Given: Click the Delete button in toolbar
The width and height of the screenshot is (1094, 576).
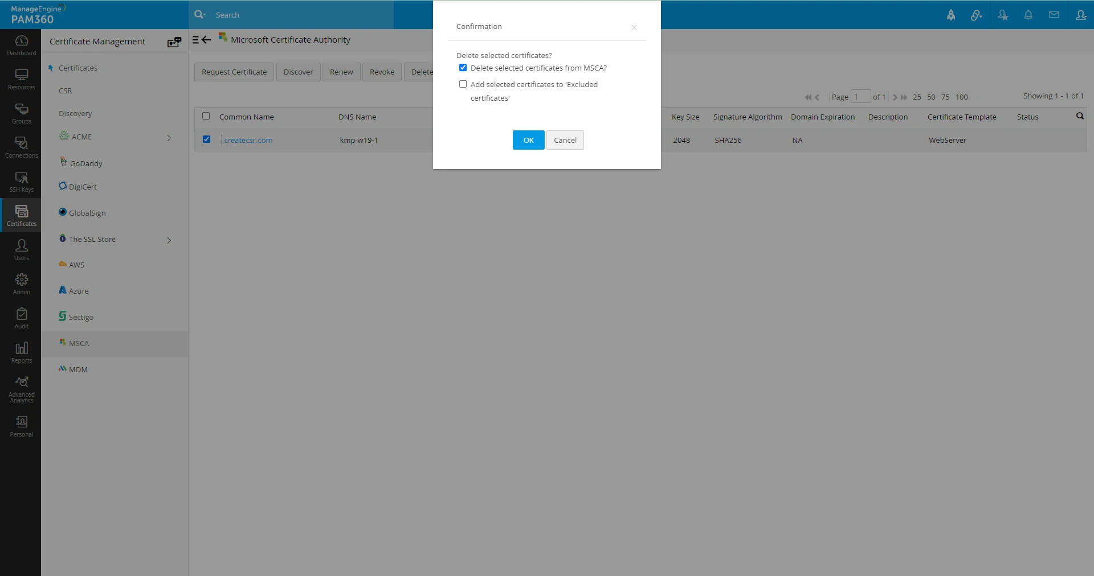Looking at the screenshot, I should pos(419,72).
